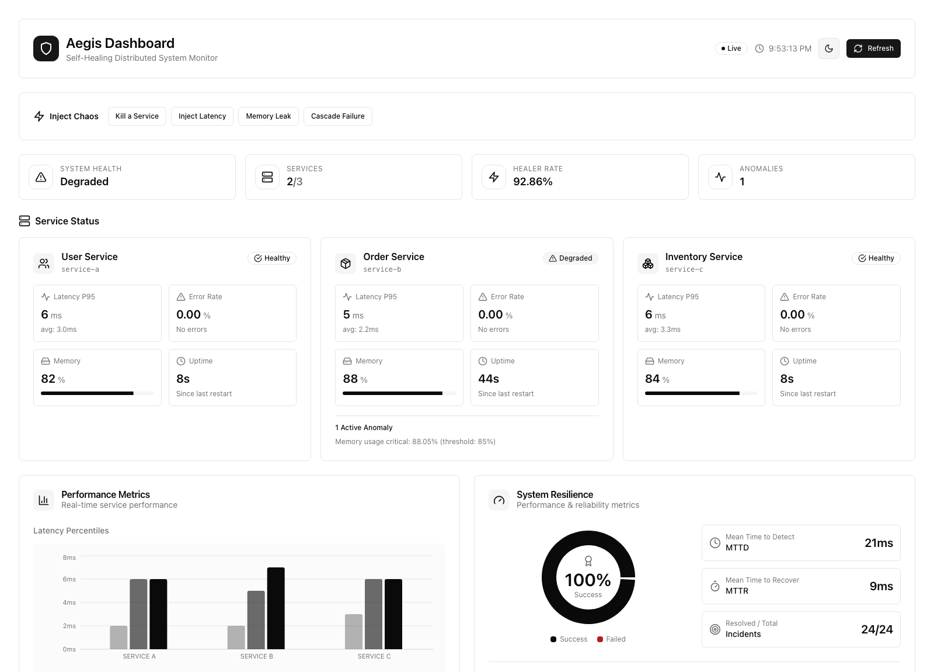The width and height of the screenshot is (934, 672).
Task: Start a Memory Leak injection
Action: tap(269, 116)
